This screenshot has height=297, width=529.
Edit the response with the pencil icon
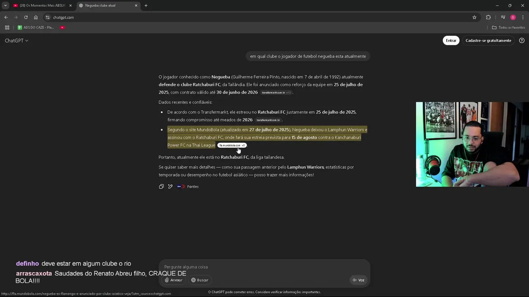pyautogui.click(x=170, y=186)
